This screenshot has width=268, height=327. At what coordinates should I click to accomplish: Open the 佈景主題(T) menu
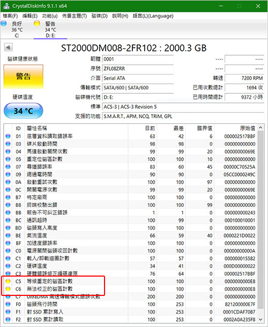click(75, 16)
